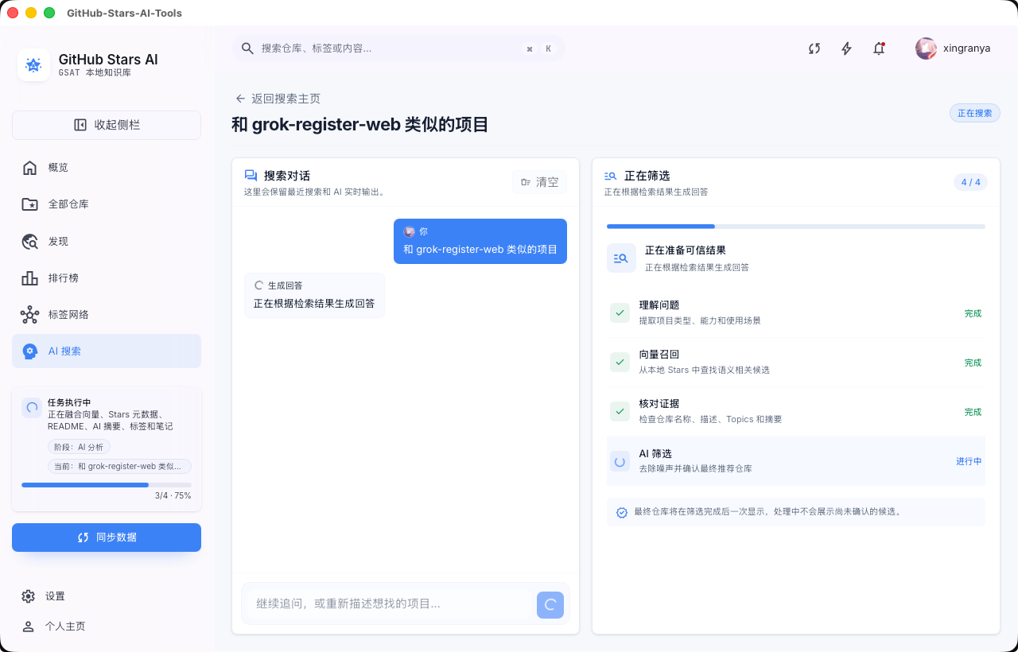
Task: Open 个人主页 in the sidebar
Action: pos(107,626)
